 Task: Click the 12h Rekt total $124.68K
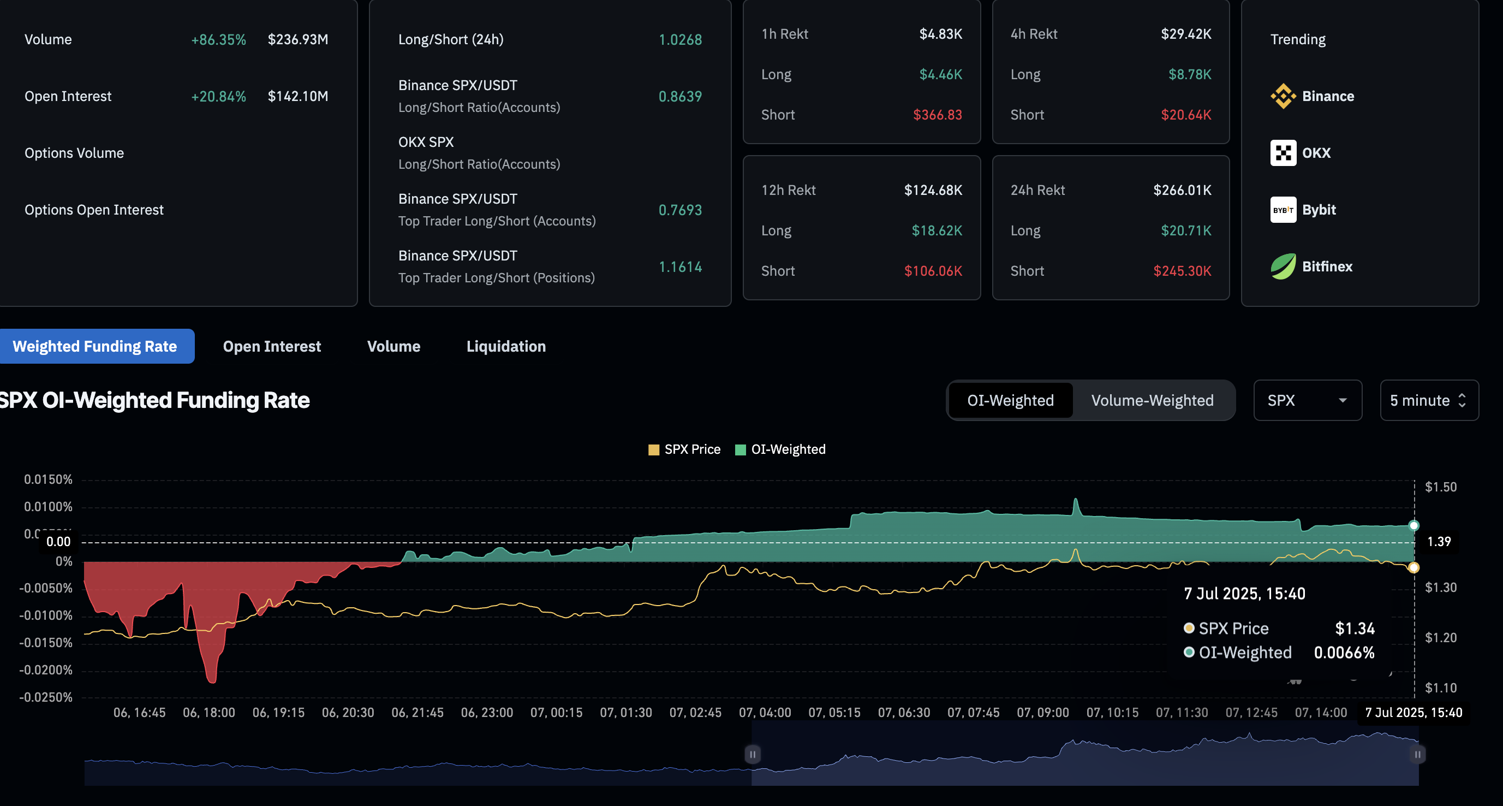(933, 190)
